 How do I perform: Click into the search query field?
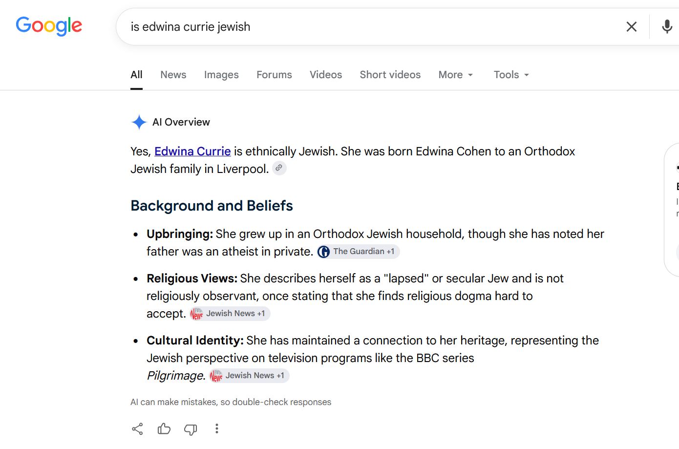371,27
